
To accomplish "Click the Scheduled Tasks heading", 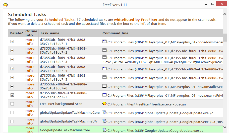I will click(27, 15).
